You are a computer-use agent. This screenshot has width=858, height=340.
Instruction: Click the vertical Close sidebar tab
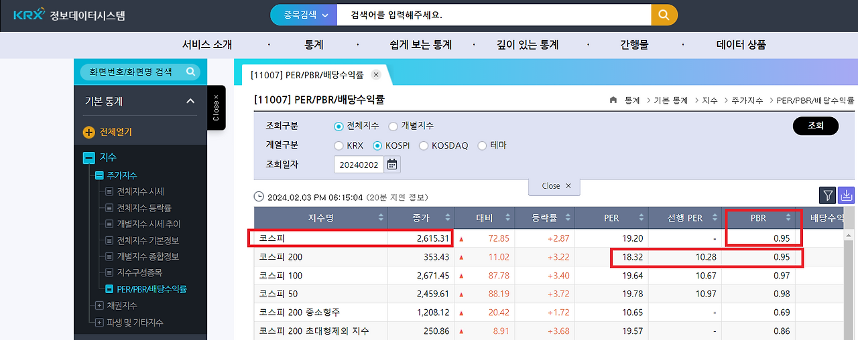point(216,108)
